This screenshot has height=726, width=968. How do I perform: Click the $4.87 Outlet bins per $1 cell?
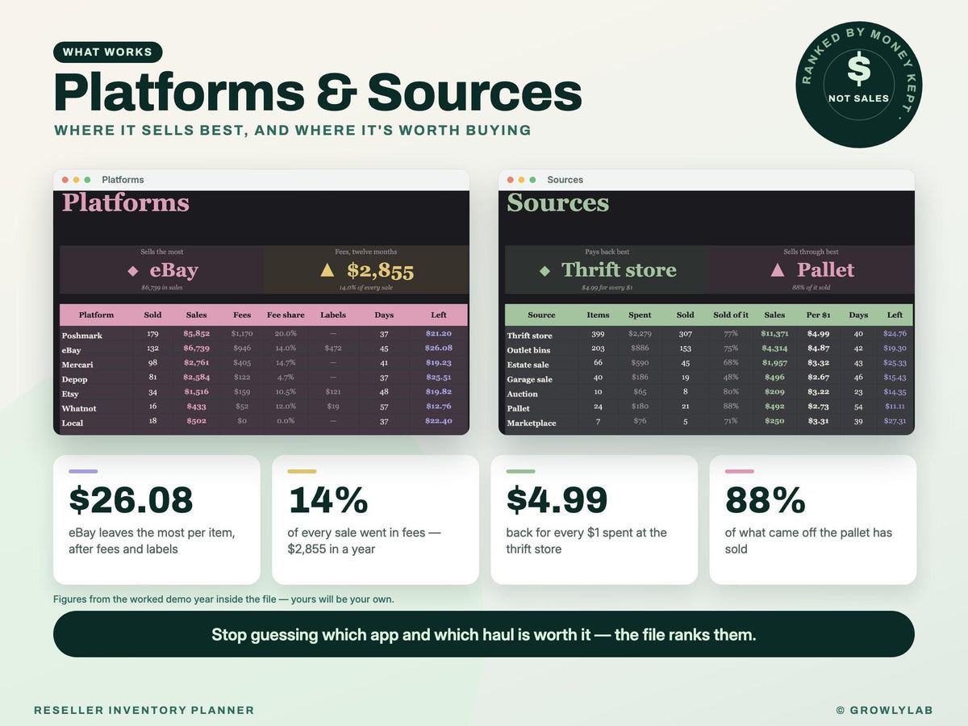819,348
